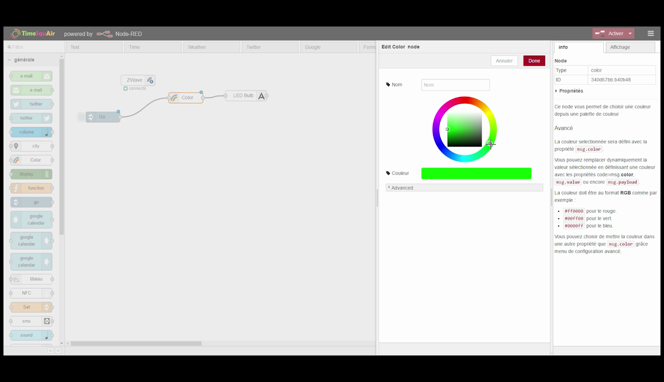Click the msg.value code text

pos(568,182)
